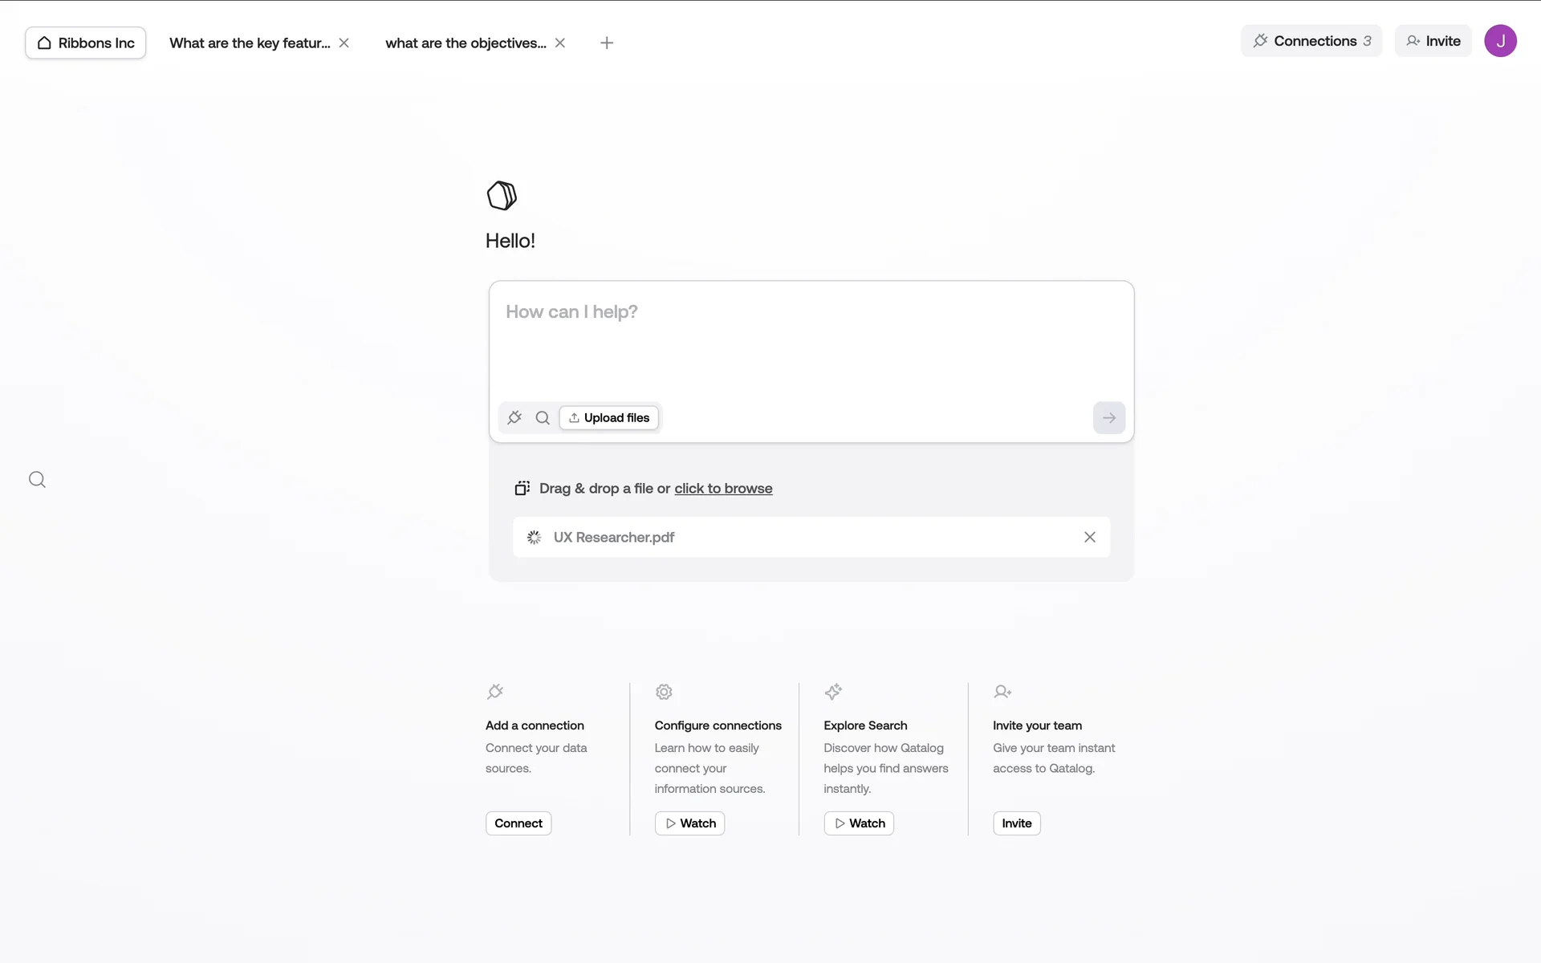Click the search icon in the prompt toolbar
This screenshot has width=1541, height=963.
point(543,417)
